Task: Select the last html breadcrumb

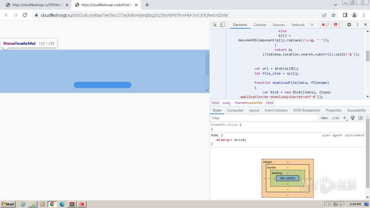Action: (270, 103)
